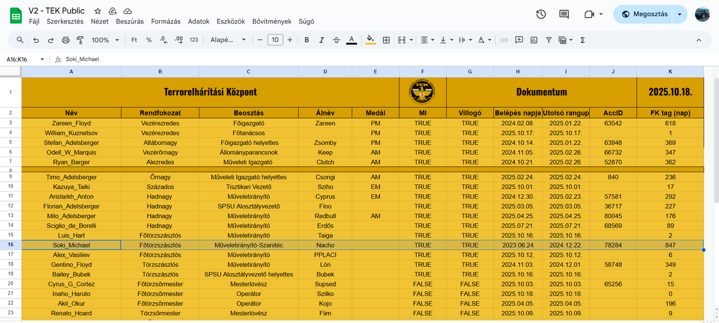Open version history clock icon
Screen dimensions: 719x323
pyautogui.click(x=541, y=15)
